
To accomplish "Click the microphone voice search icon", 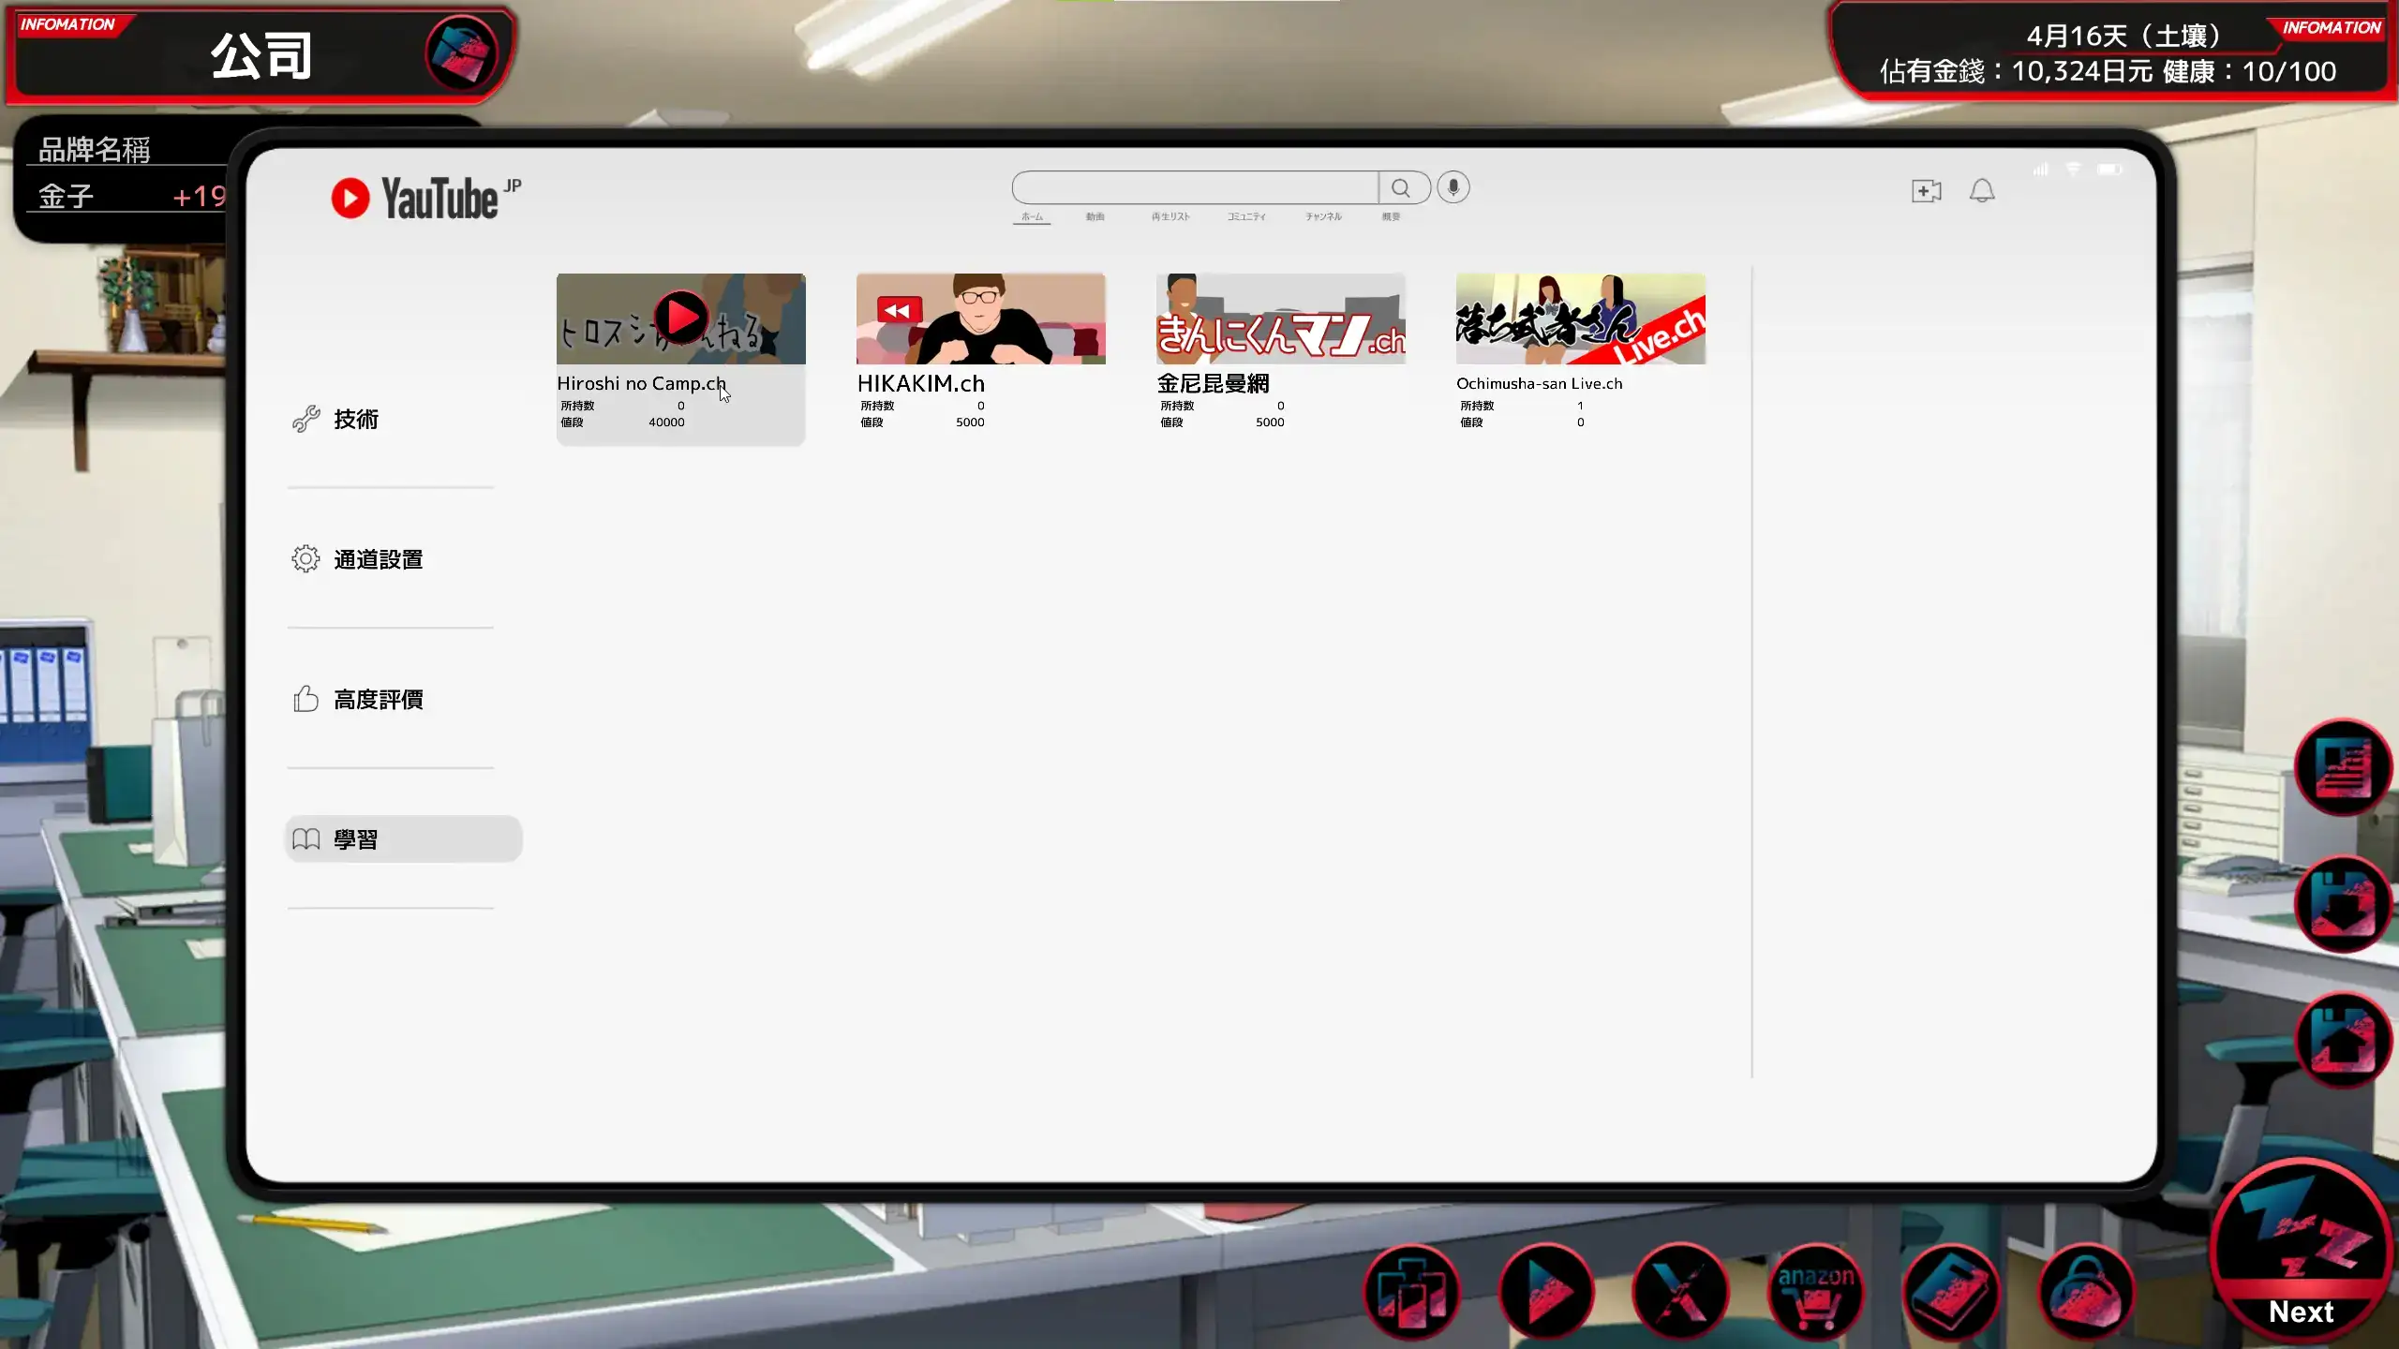I will click(1453, 188).
